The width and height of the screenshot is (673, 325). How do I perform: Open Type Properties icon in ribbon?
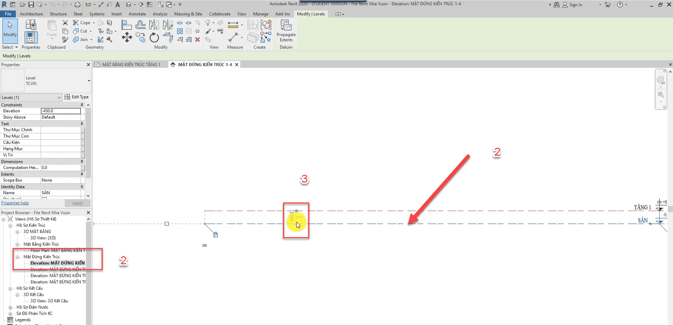(31, 25)
